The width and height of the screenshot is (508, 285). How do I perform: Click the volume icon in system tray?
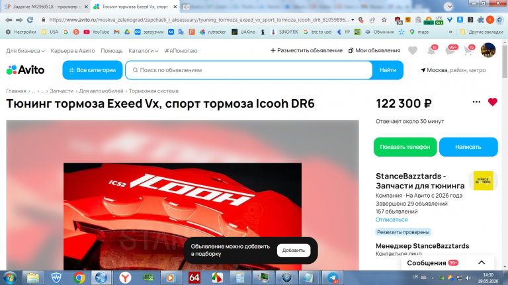click(x=468, y=278)
